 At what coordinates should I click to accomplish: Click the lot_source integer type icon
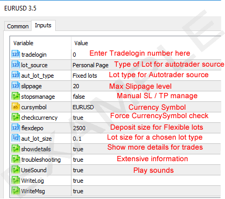click(x=16, y=65)
